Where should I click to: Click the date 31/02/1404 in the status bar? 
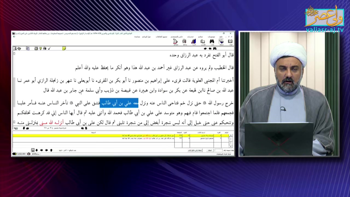tap(21, 154)
